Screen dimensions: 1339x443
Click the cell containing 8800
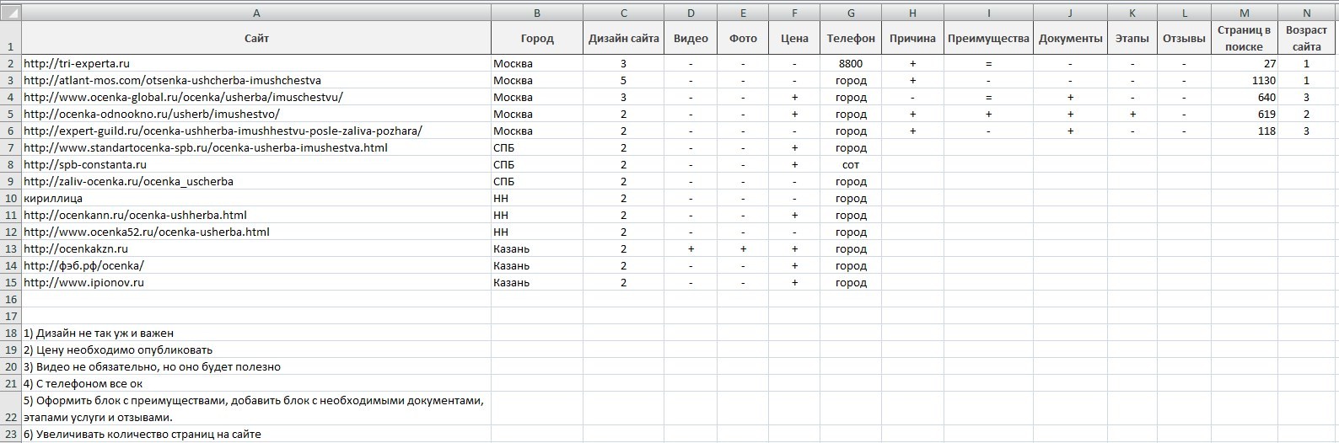[851, 63]
